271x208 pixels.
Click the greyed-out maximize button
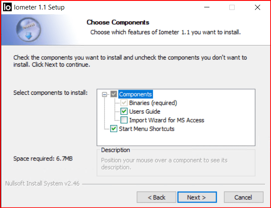click(232, 7)
